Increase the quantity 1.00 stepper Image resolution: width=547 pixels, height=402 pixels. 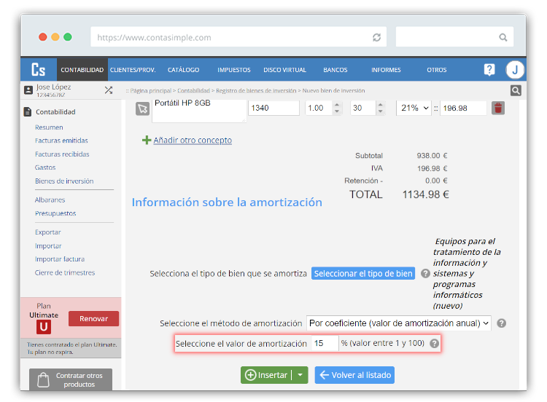[x=337, y=105]
